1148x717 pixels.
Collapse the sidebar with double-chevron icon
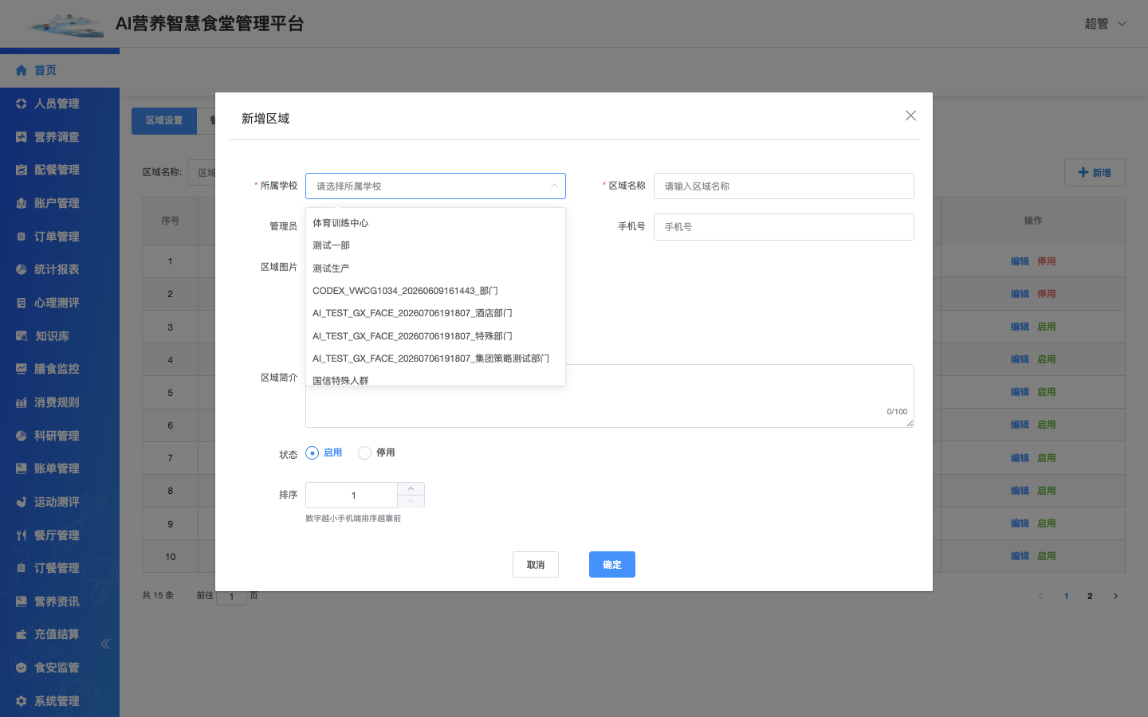pos(105,644)
